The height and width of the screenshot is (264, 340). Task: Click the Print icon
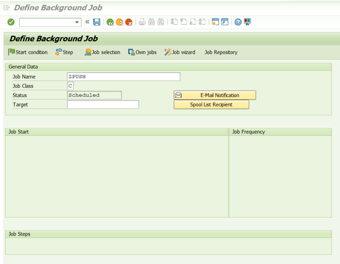point(142,22)
